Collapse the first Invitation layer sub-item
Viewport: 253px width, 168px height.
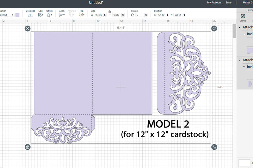pos(244,34)
